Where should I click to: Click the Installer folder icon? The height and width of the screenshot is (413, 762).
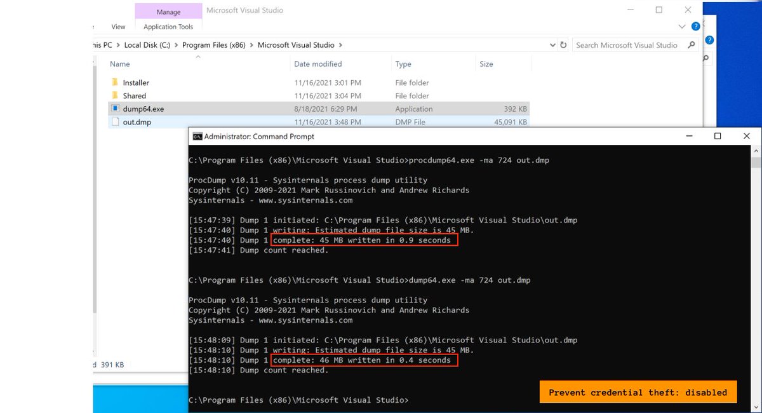(115, 83)
